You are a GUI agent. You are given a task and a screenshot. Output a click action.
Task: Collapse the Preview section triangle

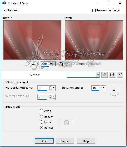[5, 10]
